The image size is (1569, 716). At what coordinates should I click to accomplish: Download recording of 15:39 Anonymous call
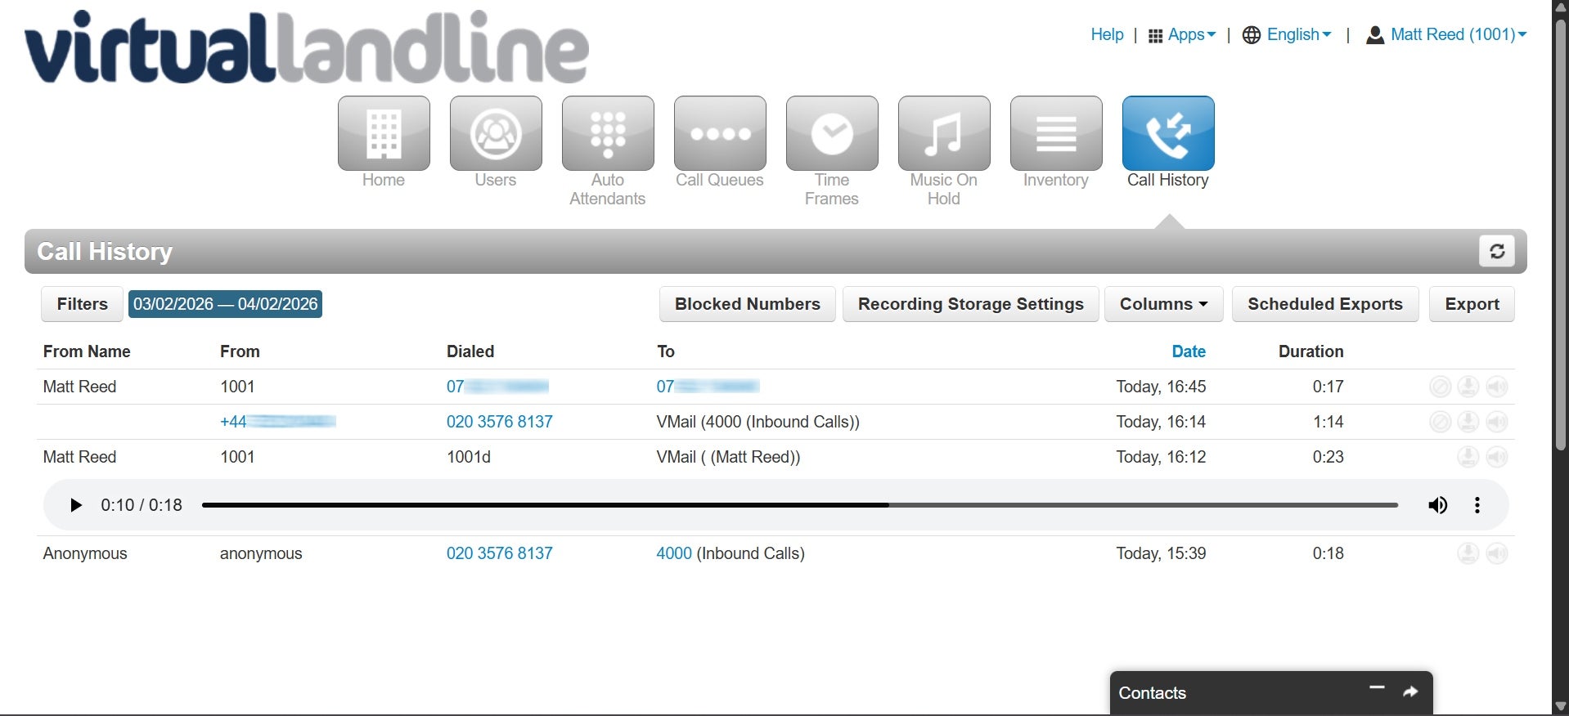pyautogui.click(x=1468, y=553)
